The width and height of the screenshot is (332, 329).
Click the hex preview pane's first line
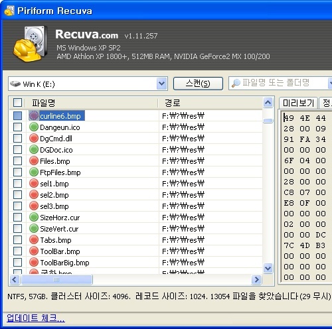305,118
